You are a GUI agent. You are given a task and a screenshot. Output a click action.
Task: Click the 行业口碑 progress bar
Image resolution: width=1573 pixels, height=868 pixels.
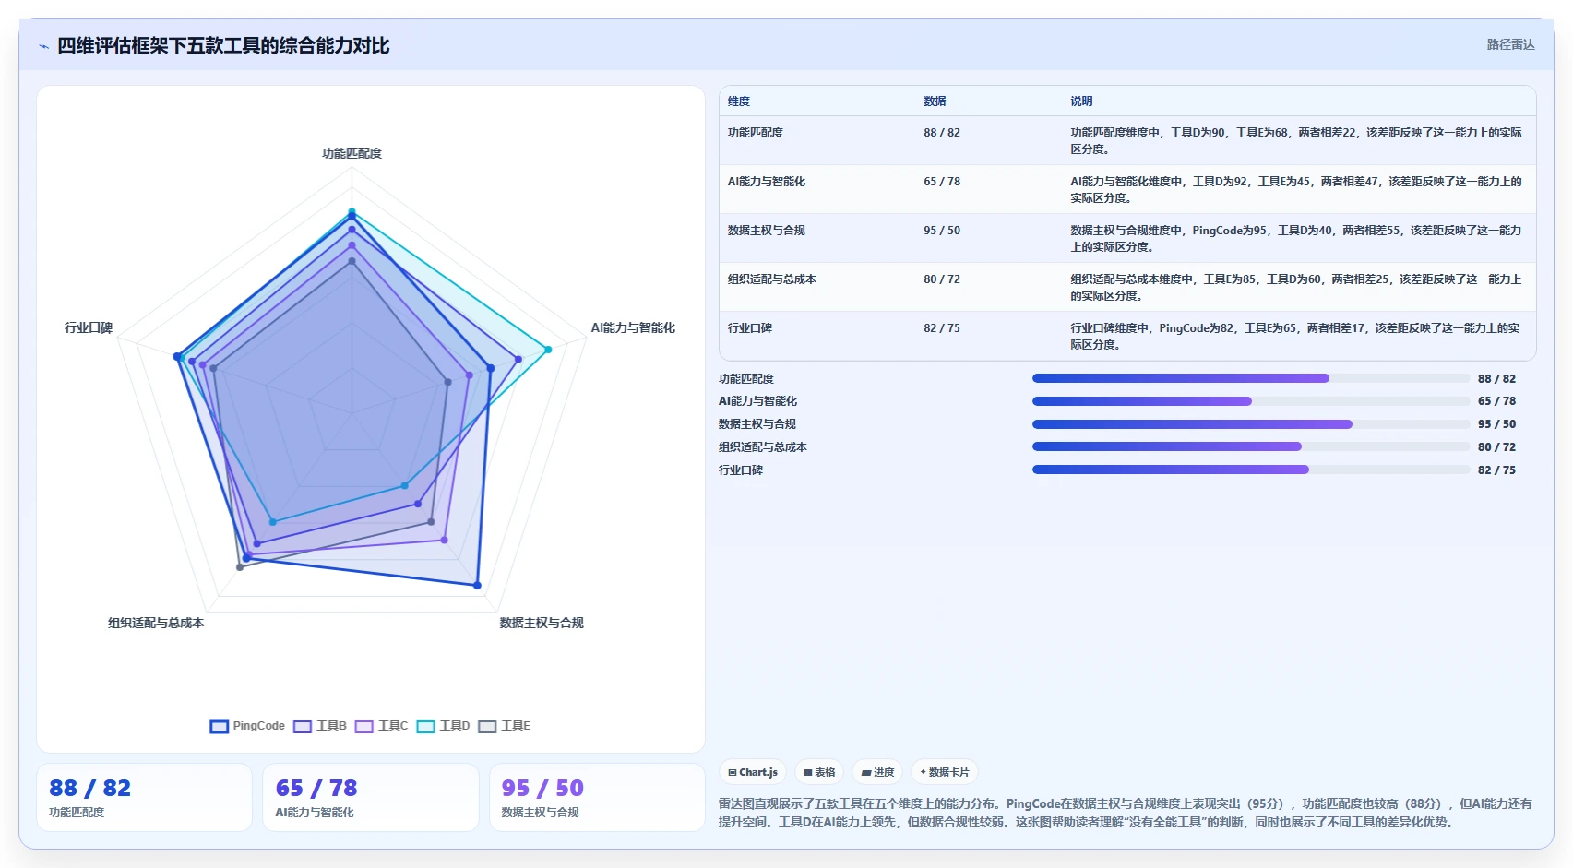point(1251,470)
